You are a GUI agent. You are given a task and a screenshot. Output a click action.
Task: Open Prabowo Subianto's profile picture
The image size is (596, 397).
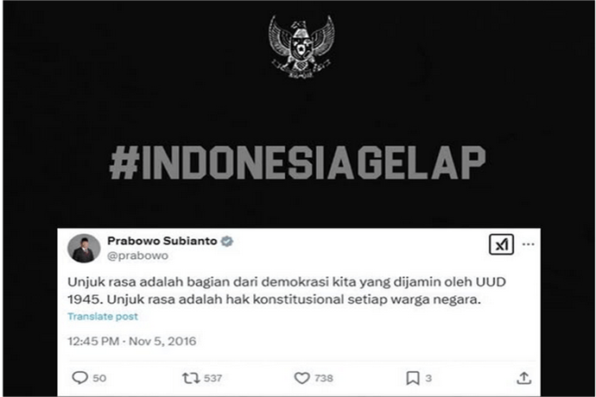pyautogui.click(x=84, y=249)
